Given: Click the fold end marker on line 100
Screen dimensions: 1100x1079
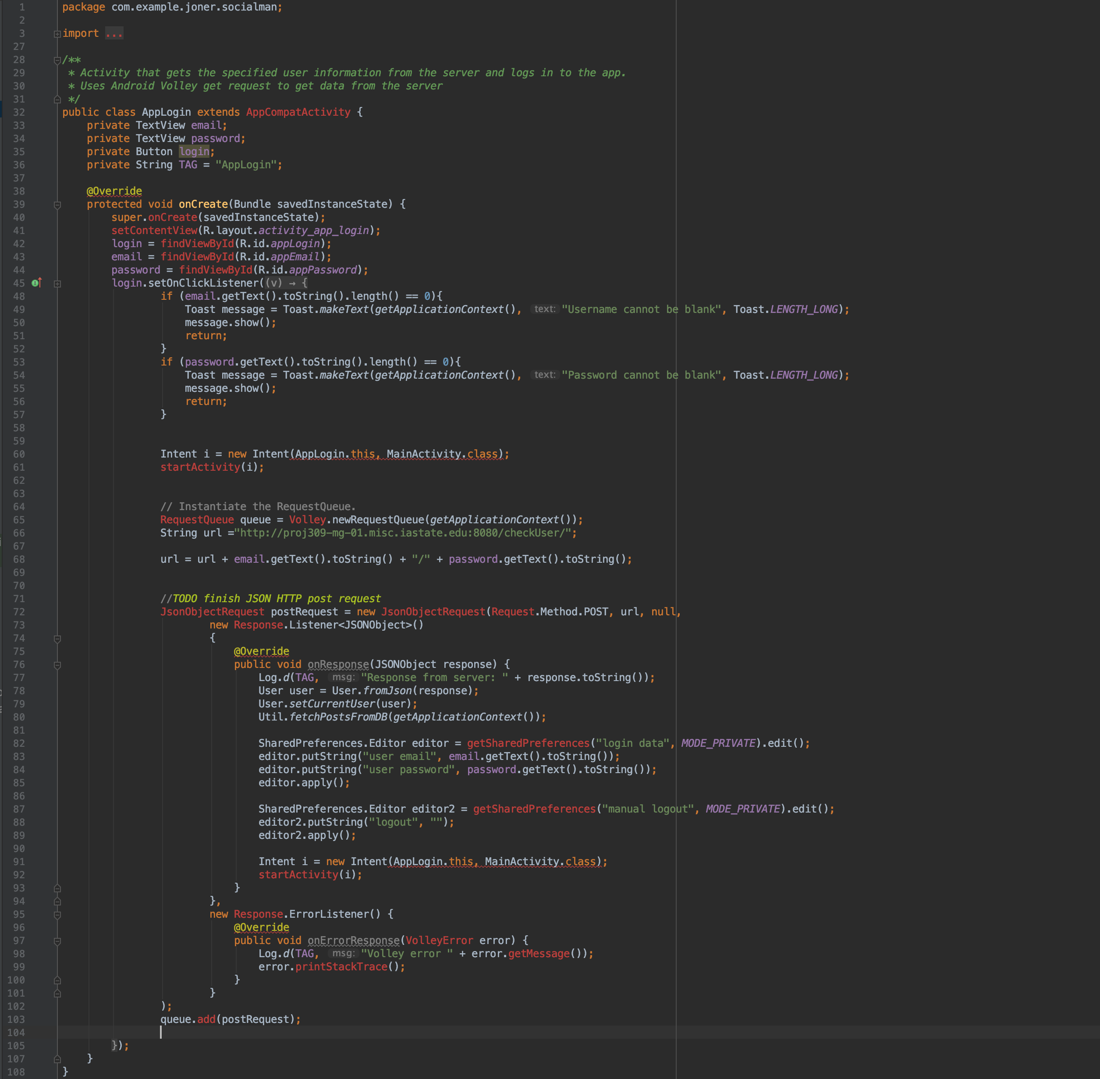Looking at the screenshot, I should [x=57, y=980].
